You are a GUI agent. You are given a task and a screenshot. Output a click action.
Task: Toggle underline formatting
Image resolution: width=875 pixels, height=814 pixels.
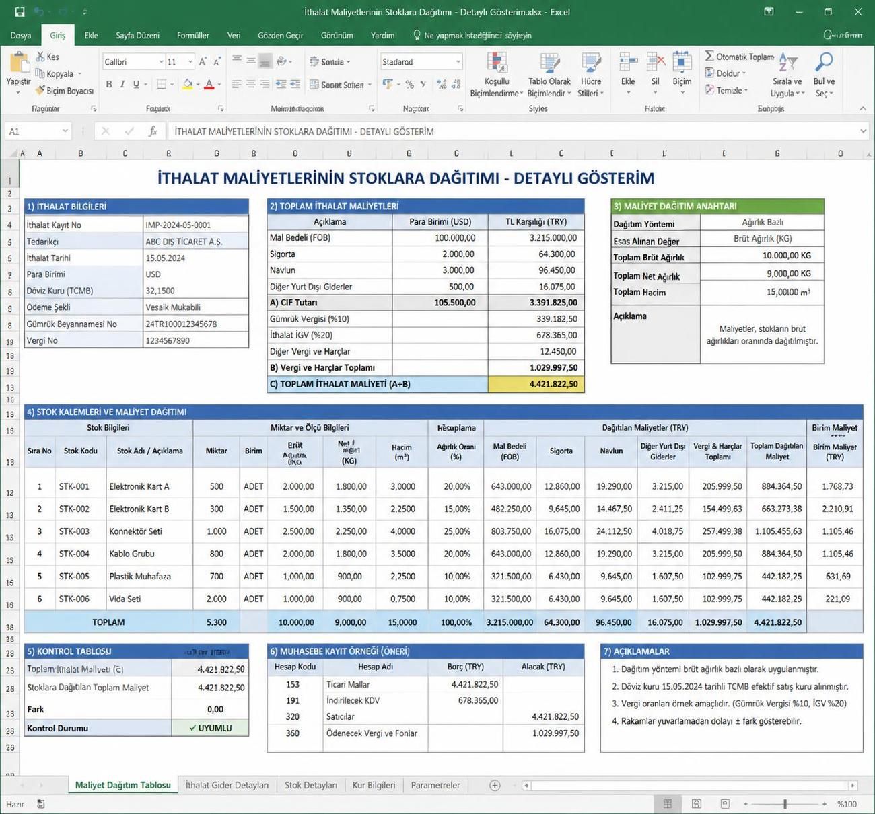click(136, 85)
